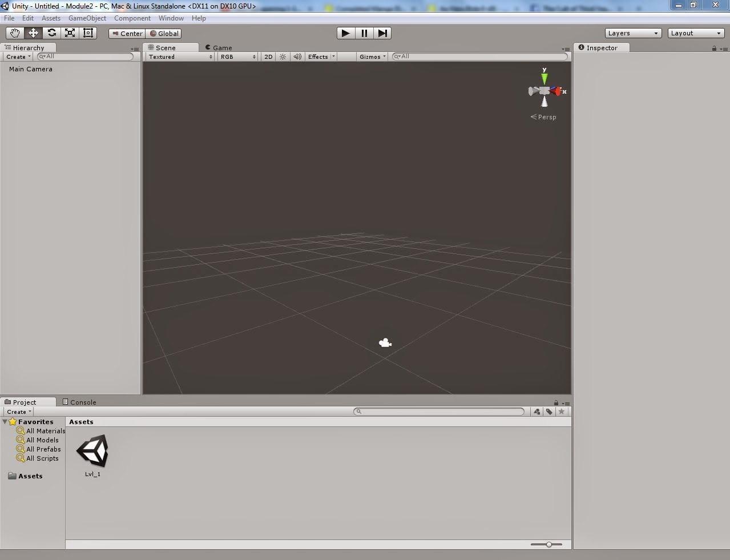Toggle scene lighting

point(283,57)
